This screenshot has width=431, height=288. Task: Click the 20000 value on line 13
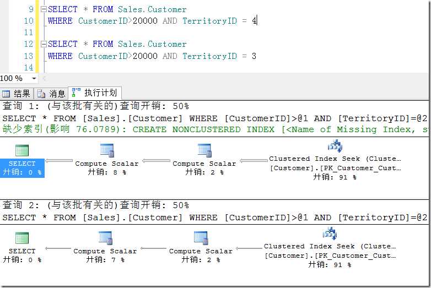coord(145,56)
